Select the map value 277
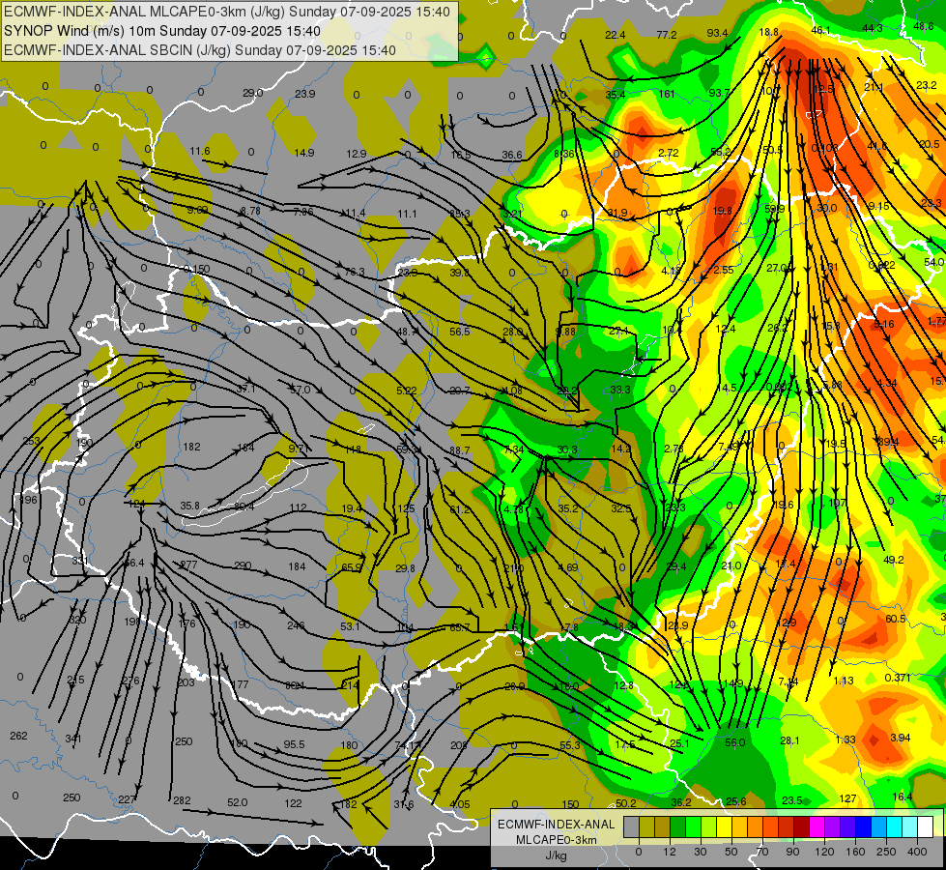 tap(188, 565)
